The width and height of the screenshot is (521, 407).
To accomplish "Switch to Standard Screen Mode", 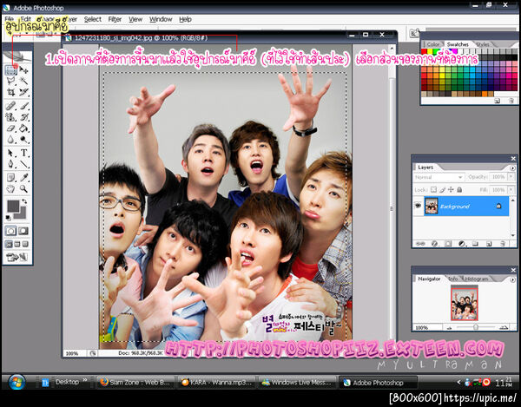I will 9,245.
